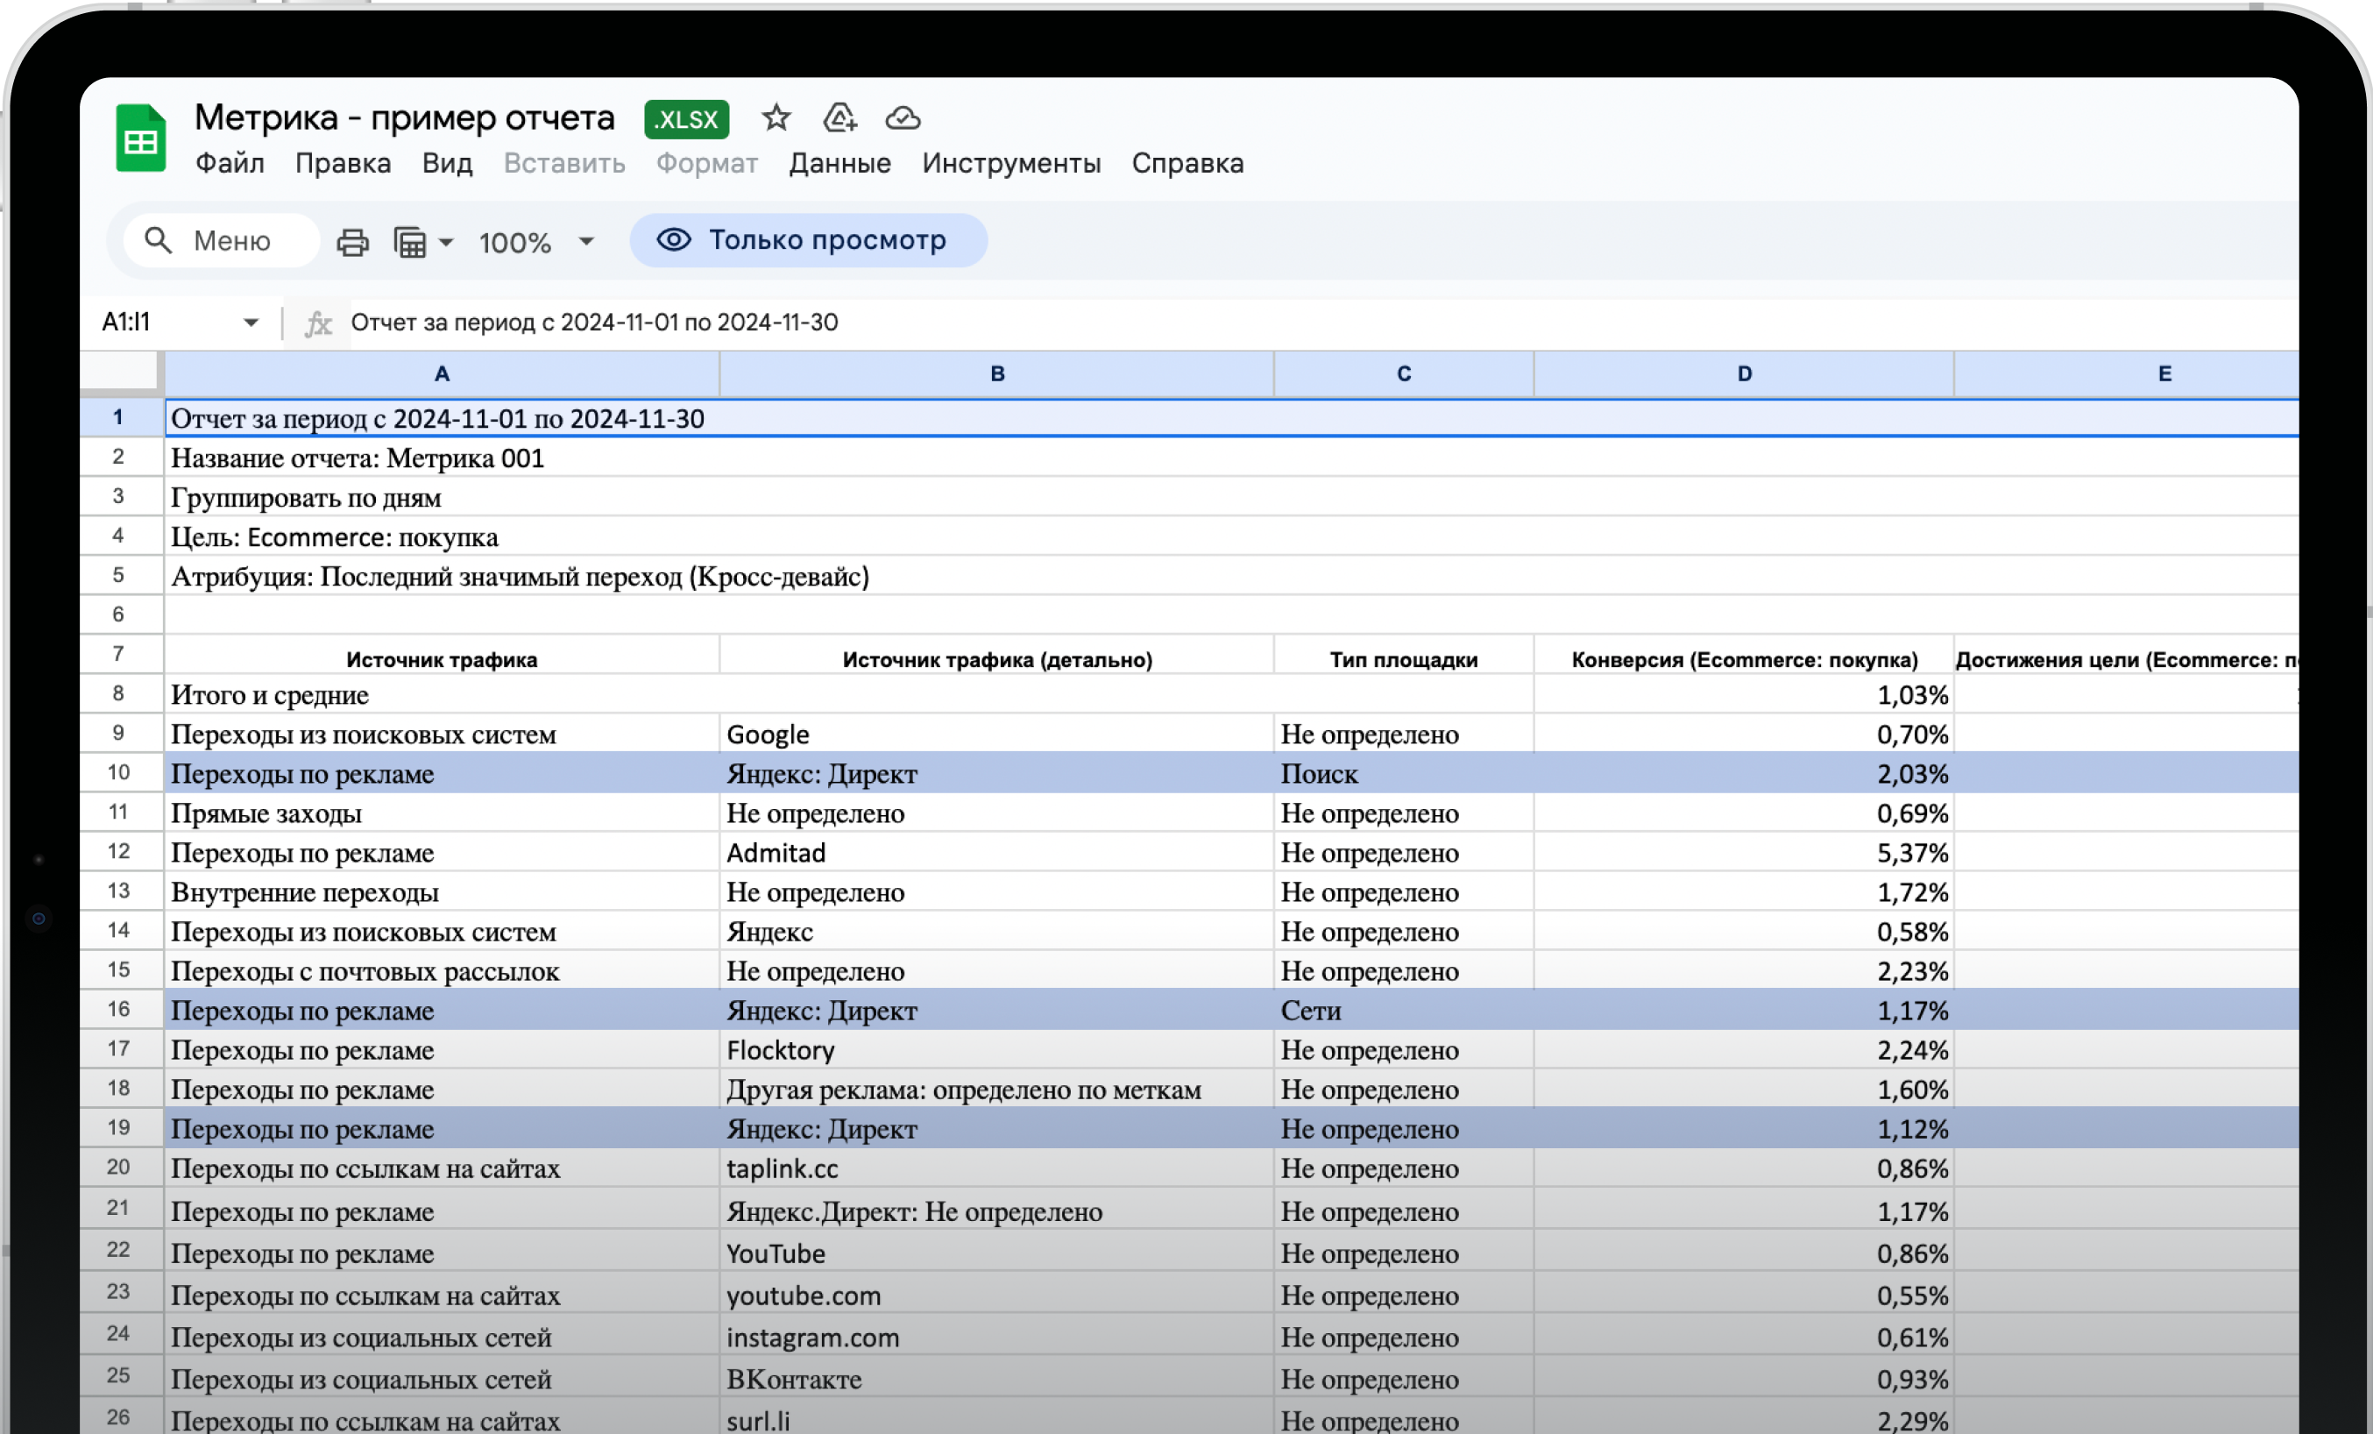Click the cloud saved-status icon
Viewport: 2373px width, 1434px height.
pos(903,117)
